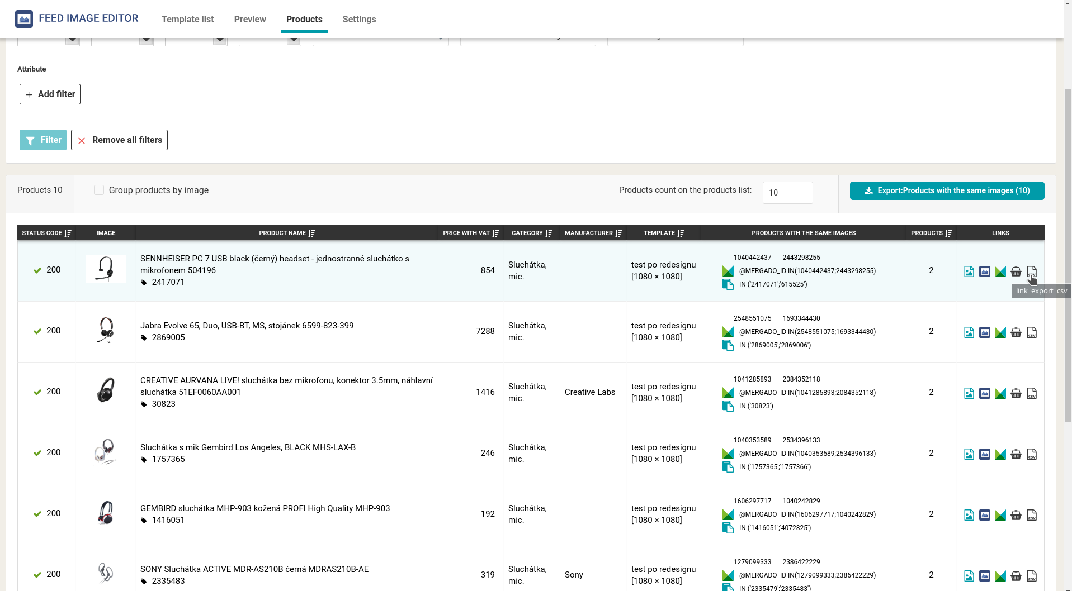Click the products count input field
Viewport: 1072px width, 591px height.
787,193
